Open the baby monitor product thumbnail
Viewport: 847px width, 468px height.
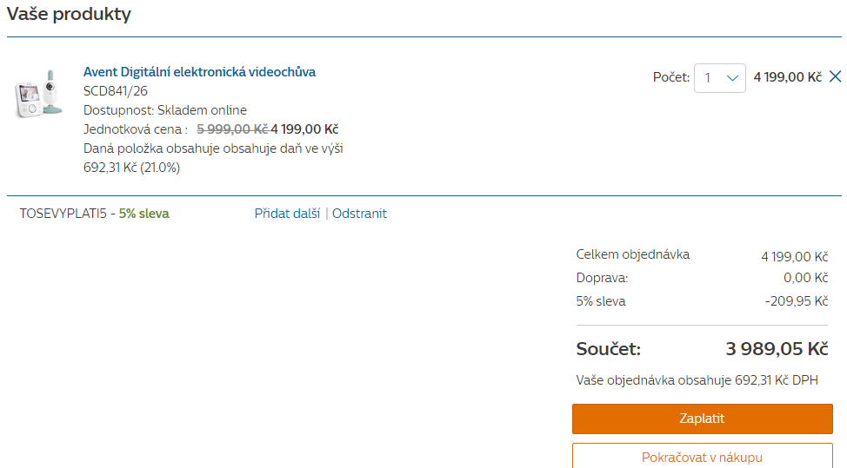37,94
